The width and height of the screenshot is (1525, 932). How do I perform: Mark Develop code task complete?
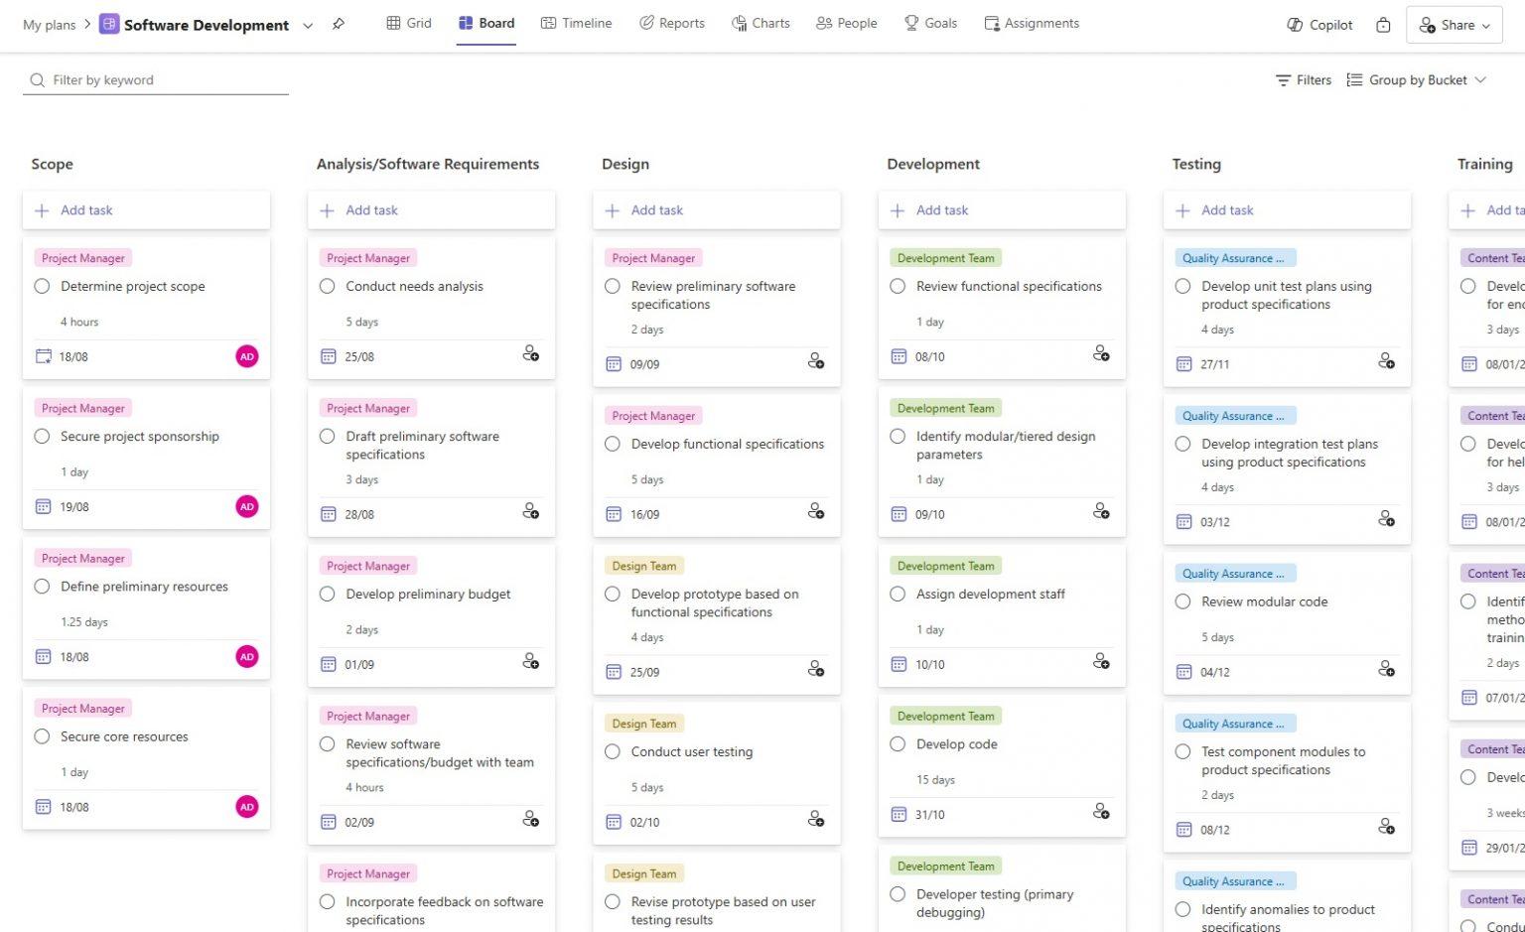pos(898,743)
